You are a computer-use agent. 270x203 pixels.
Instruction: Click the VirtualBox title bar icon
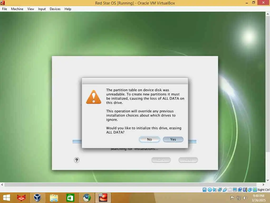(3, 3)
